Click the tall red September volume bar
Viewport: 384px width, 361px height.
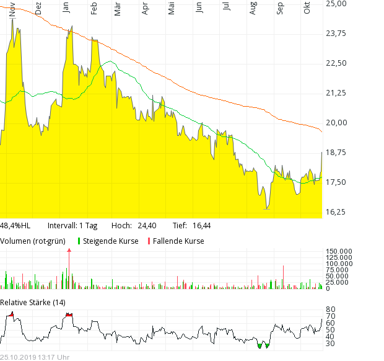(283, 277)
